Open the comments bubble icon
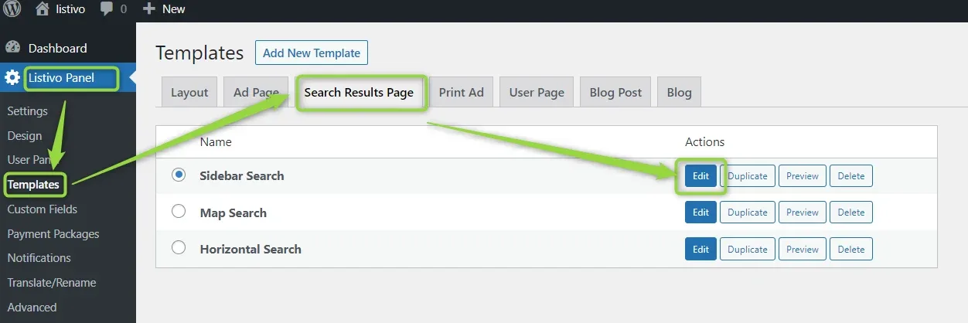This screenshot has height=323, width=968. pyautogui.click(x=106, y=9)
